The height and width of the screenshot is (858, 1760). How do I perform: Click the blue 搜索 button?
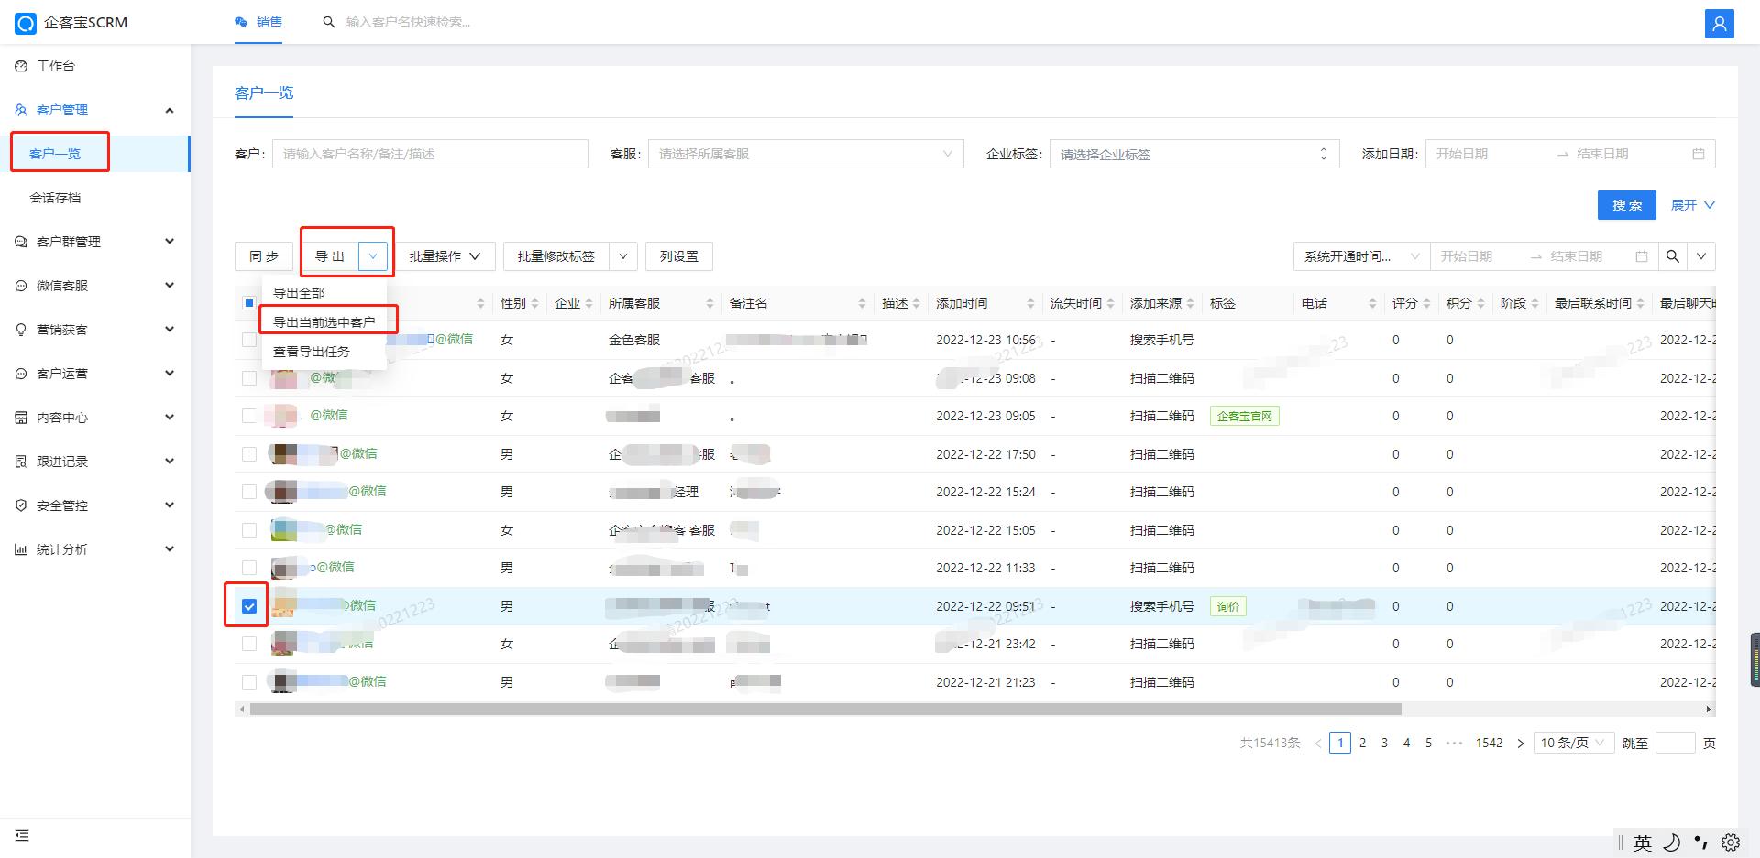click(x=1626, y=205)
